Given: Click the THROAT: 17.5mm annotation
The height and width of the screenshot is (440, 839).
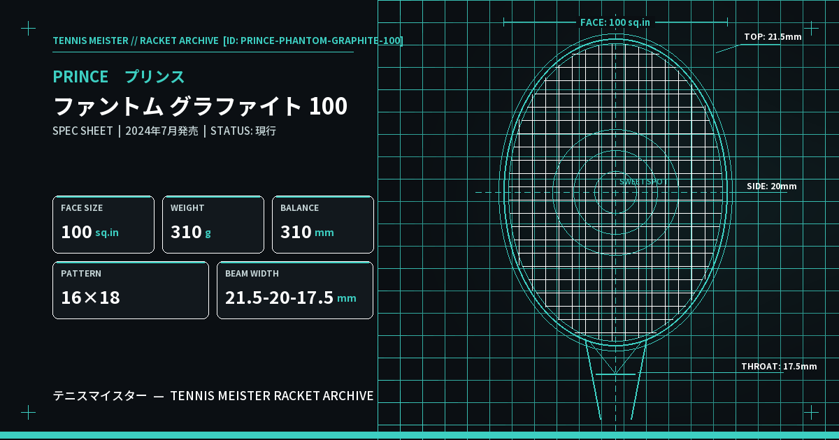Looking at the screenshot, I should click(779, 367).
